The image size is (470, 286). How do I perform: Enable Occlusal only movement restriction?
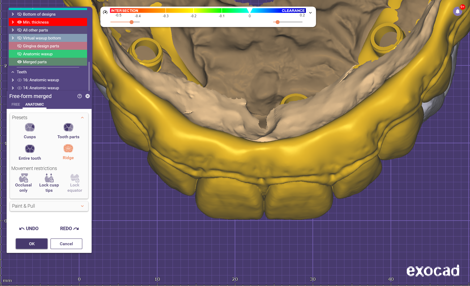coord(23,178)
